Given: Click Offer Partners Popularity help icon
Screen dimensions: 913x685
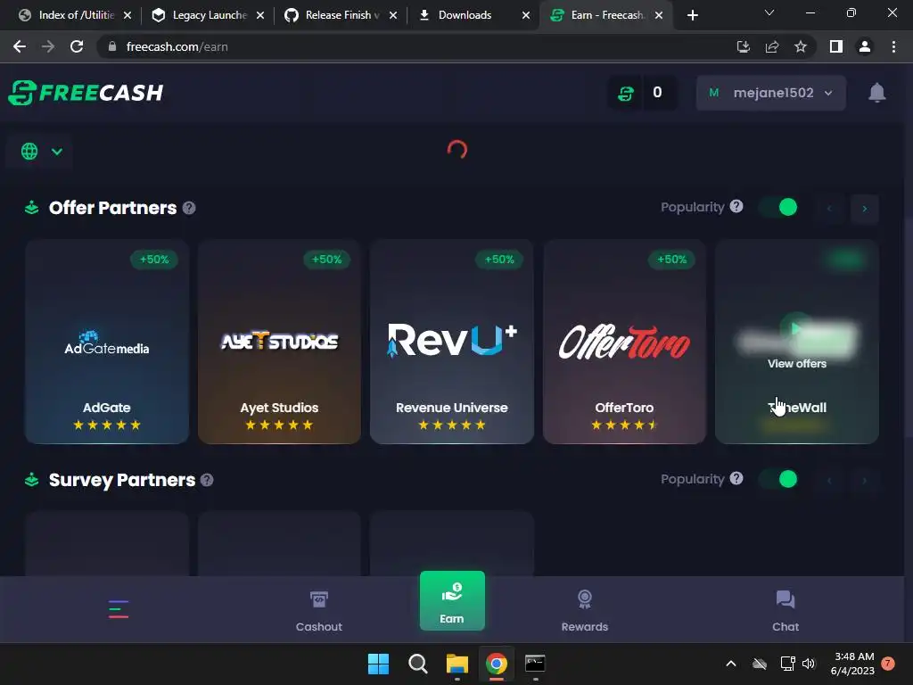Looking at the screenshot, I should 736,206.
